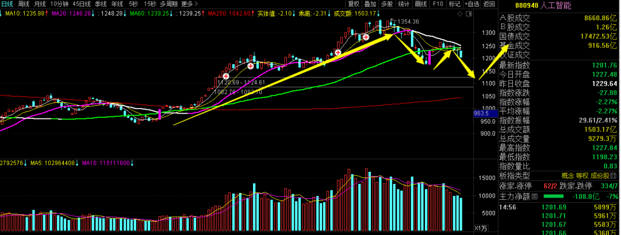
Task: Click the MA60: 1239.25 indicator label
Action: [152, 13]
